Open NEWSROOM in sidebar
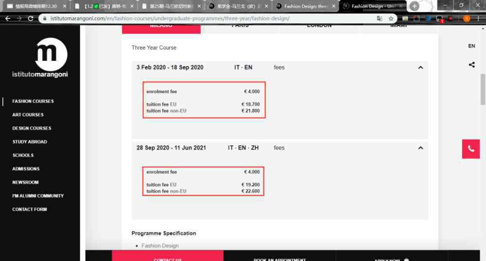This screenshot has width=486, height=261. (x=25, y=182)
